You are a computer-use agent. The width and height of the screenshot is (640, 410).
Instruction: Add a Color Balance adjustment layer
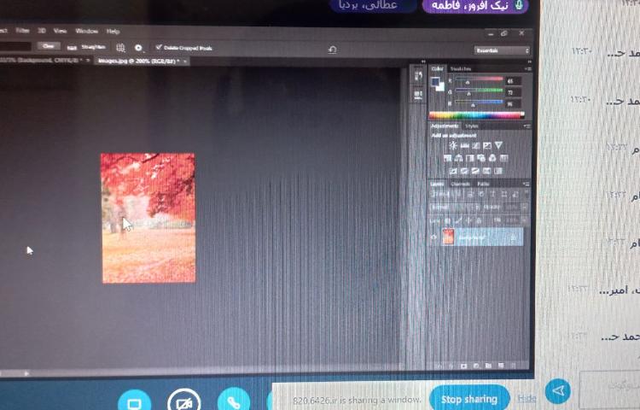pos(459,158)
